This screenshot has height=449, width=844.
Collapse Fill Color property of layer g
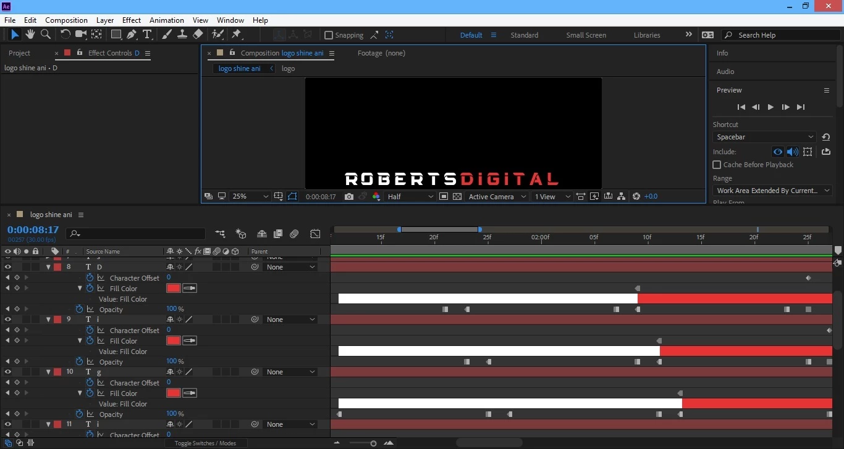pyautogui.click(x=80, y=393)
